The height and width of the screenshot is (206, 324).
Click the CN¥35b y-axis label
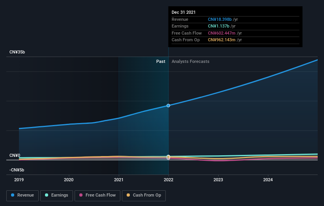click(x=17, y=52)
